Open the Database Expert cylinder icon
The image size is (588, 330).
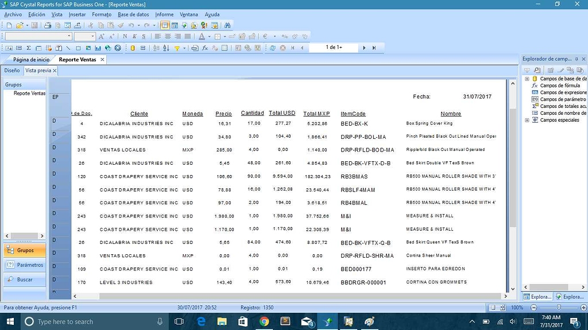[133, 48]
